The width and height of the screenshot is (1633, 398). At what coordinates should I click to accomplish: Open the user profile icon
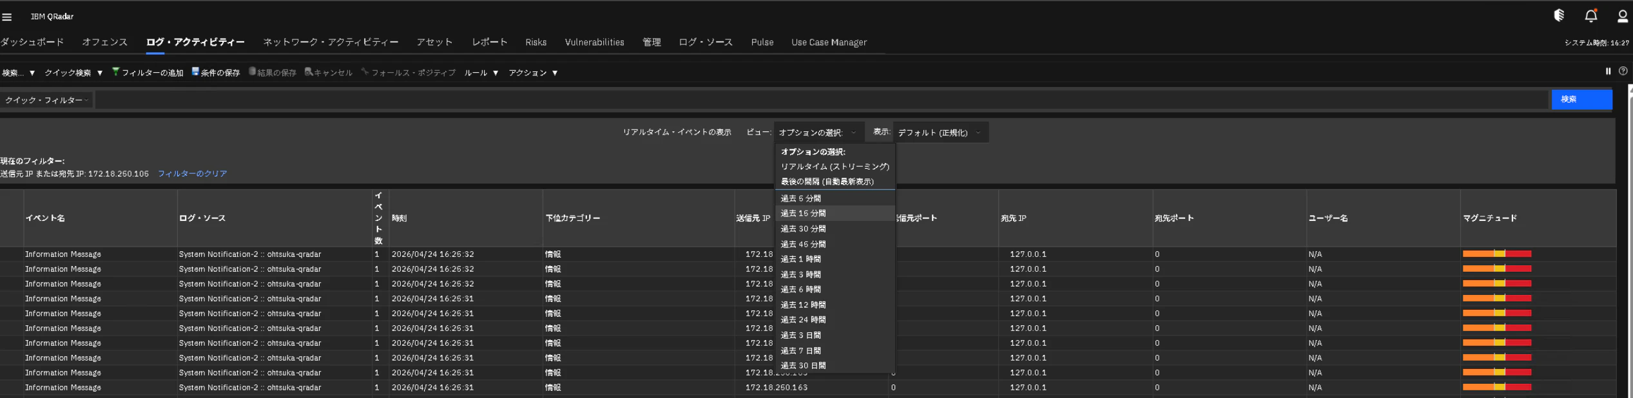[1623, 16]
